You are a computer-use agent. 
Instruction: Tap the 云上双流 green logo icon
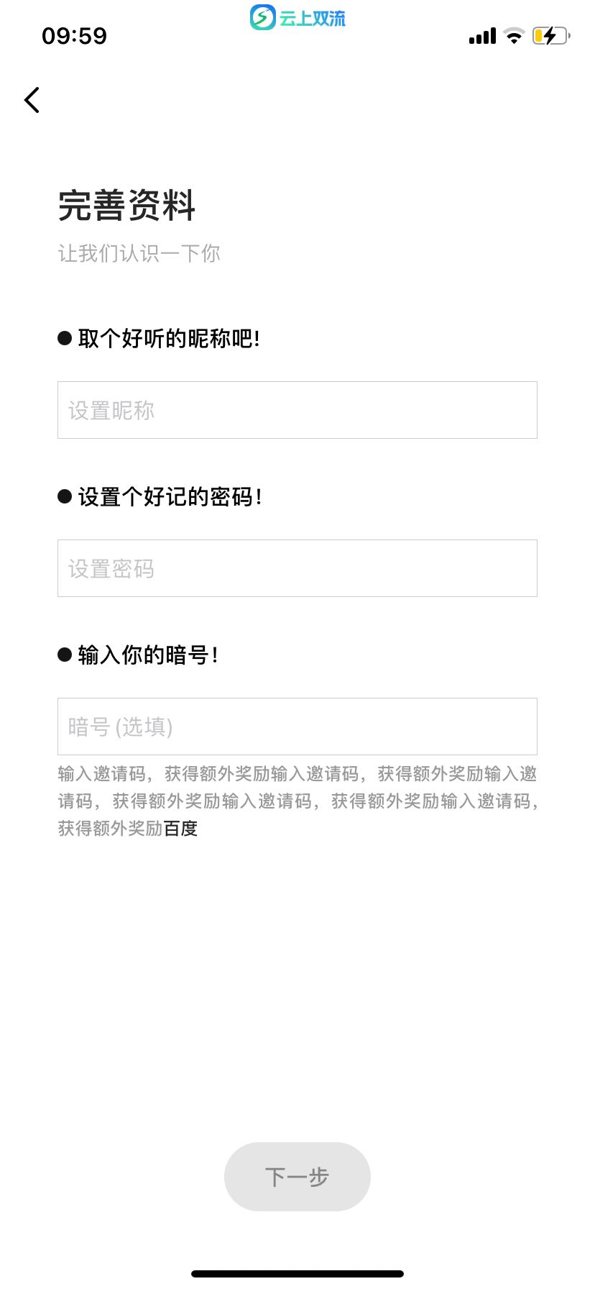(262, 17)
